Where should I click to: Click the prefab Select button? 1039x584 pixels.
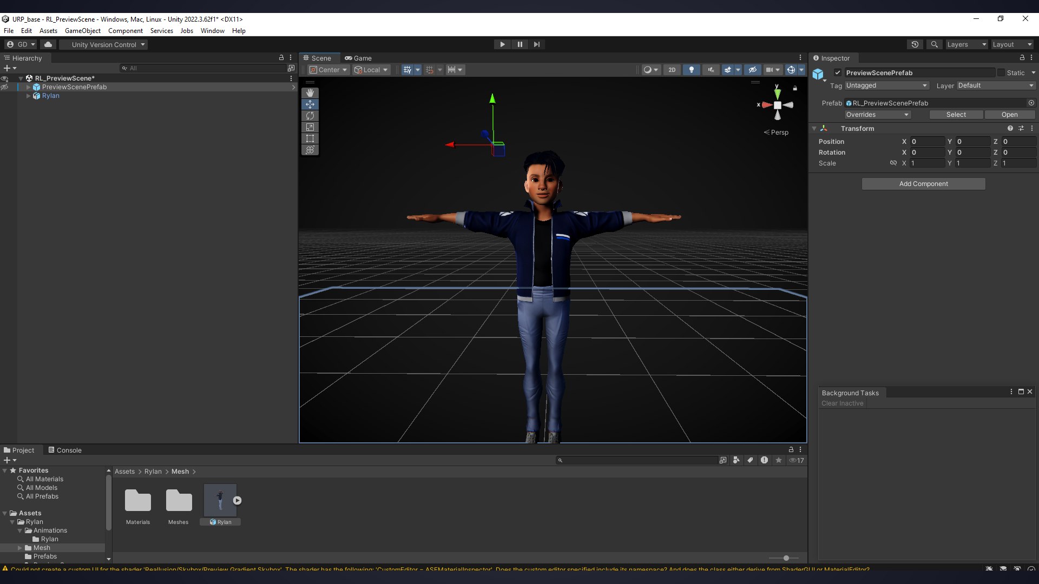pos(956,115)
